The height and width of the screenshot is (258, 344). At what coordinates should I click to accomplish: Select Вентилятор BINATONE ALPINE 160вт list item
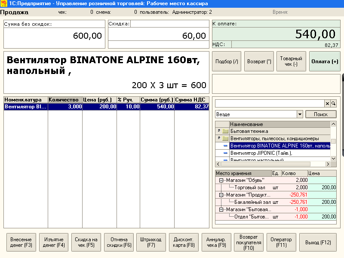[x=273, y=146]
